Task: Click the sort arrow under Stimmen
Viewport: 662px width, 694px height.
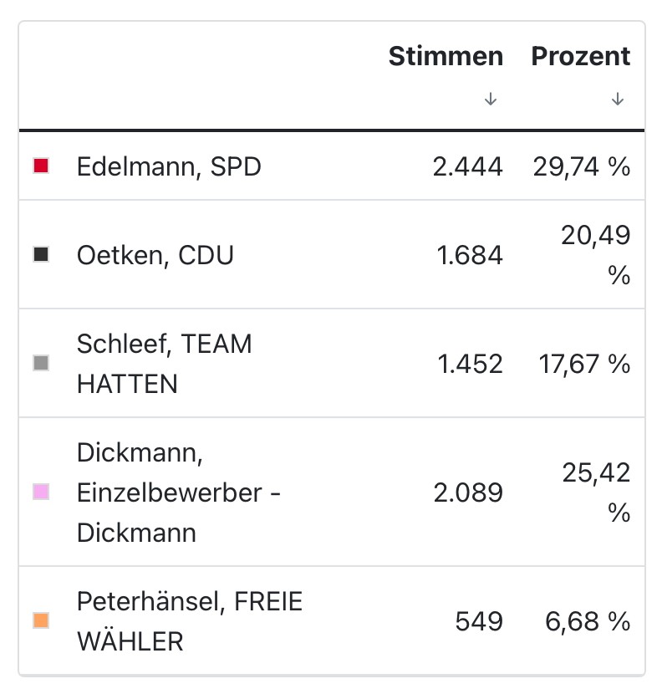Action: tap(491, 99)
